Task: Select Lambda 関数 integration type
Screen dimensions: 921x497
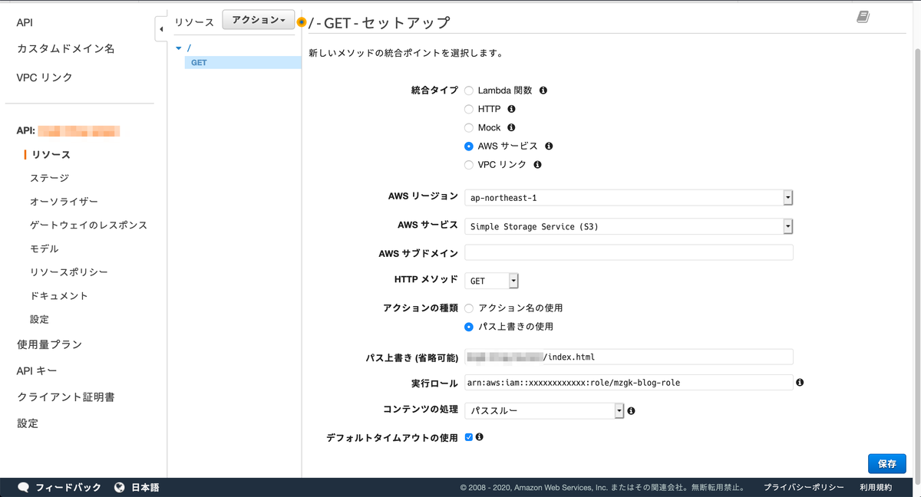Action: [x=469, y=91]
